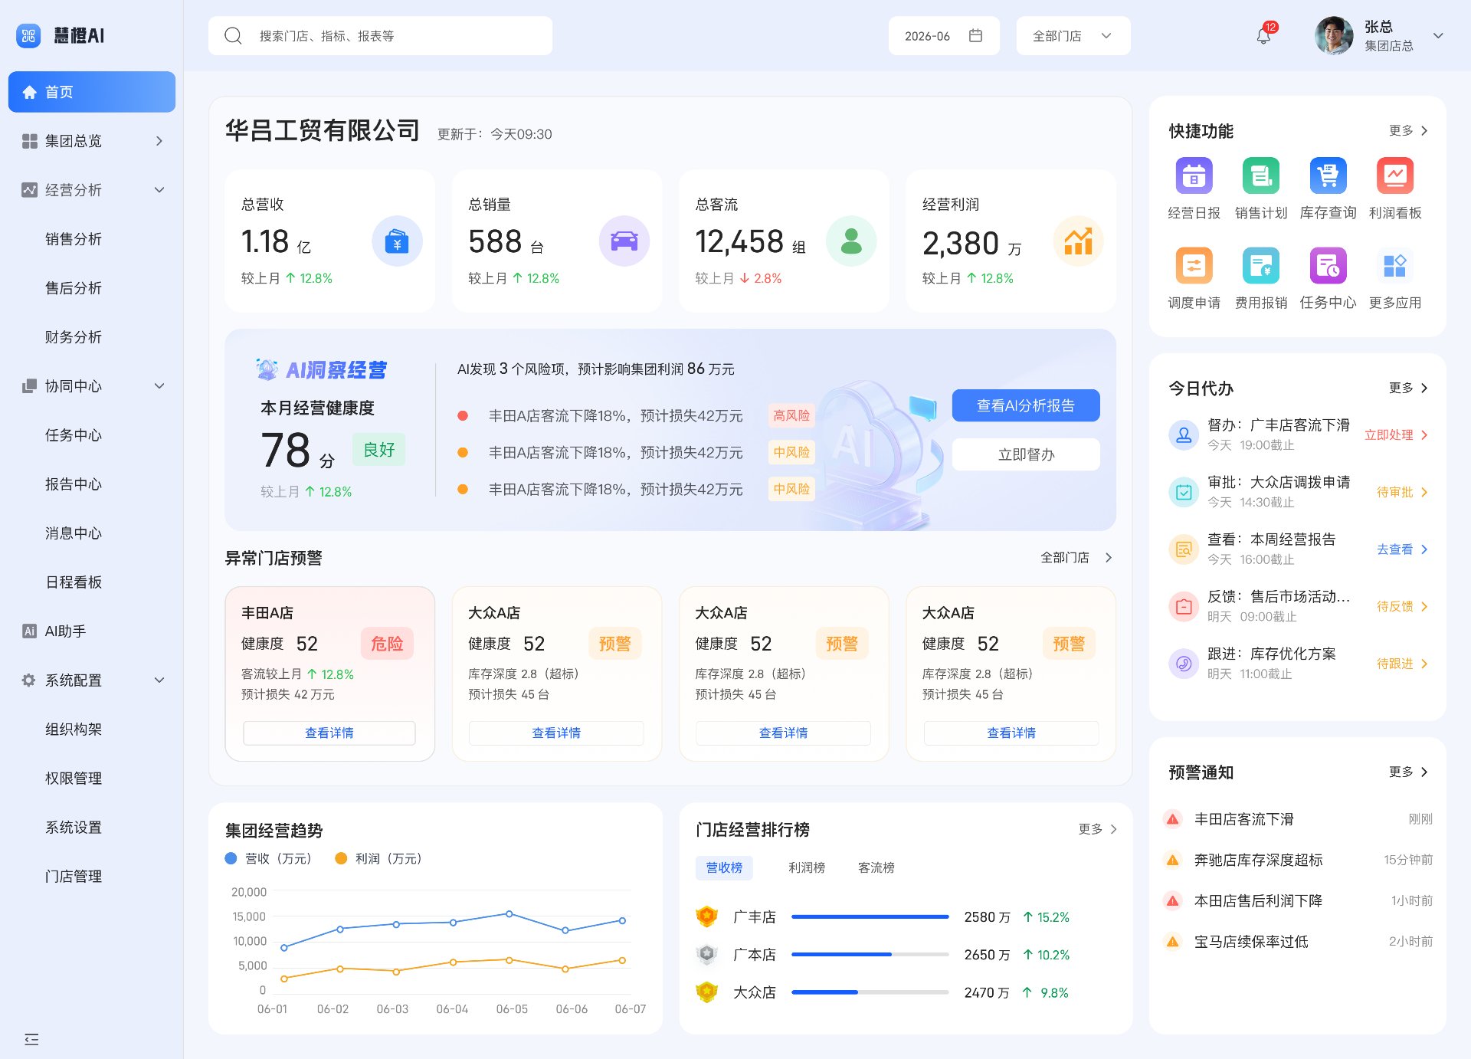Click 立即处理 for 广丰店客流下滑
Viewport: 1471px width, 1059px height.
coord(1396,434)
